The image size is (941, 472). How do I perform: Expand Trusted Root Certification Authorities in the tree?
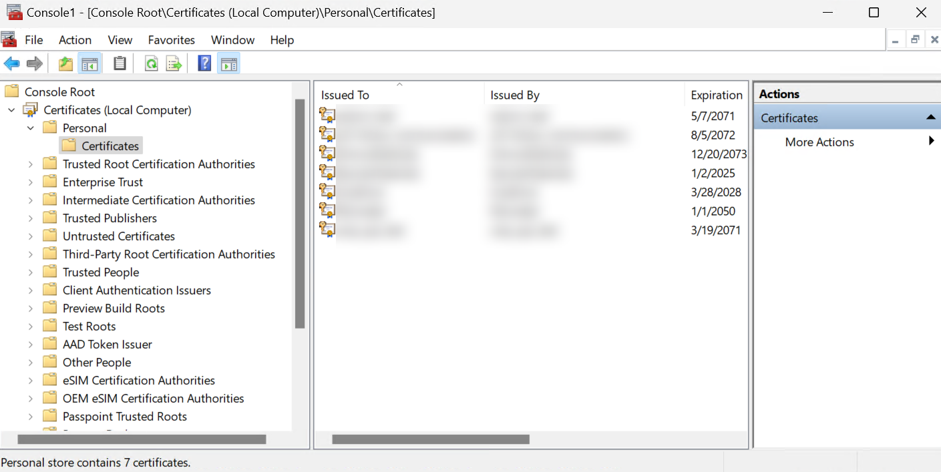(30, 164)
